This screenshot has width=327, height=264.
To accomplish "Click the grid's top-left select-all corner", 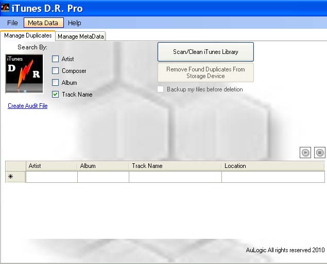I will click(x=15, y=166).
